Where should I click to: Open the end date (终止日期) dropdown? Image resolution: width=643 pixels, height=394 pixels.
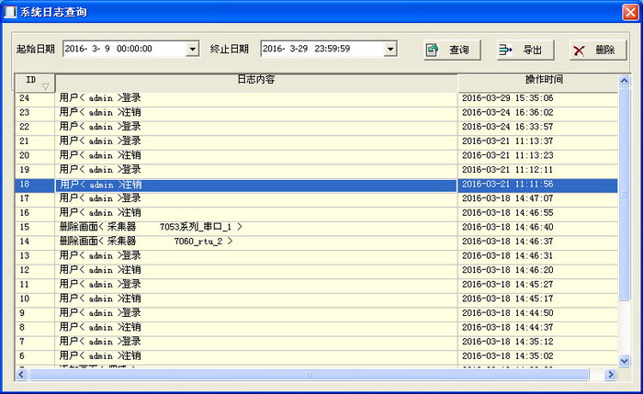[x=390, y=49]
